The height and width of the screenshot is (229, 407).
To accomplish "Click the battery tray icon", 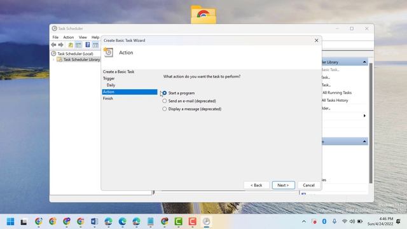I will 360,221.
